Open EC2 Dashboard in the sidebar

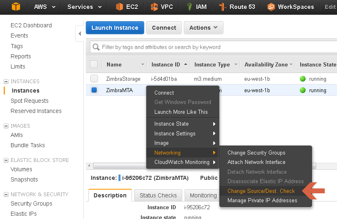(31, 25)
